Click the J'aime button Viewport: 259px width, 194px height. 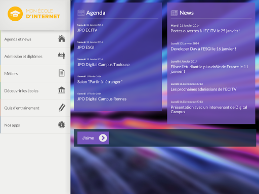coord(93,138)
